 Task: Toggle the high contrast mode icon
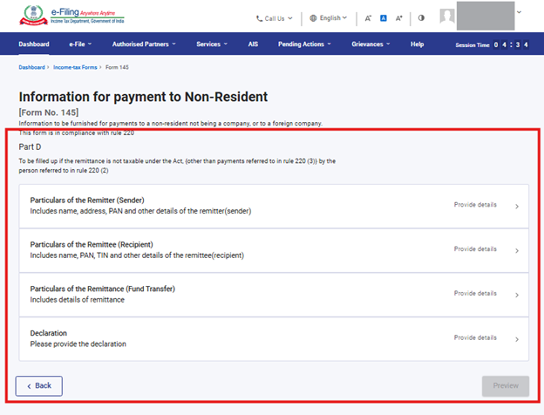(x=422, y=17)
